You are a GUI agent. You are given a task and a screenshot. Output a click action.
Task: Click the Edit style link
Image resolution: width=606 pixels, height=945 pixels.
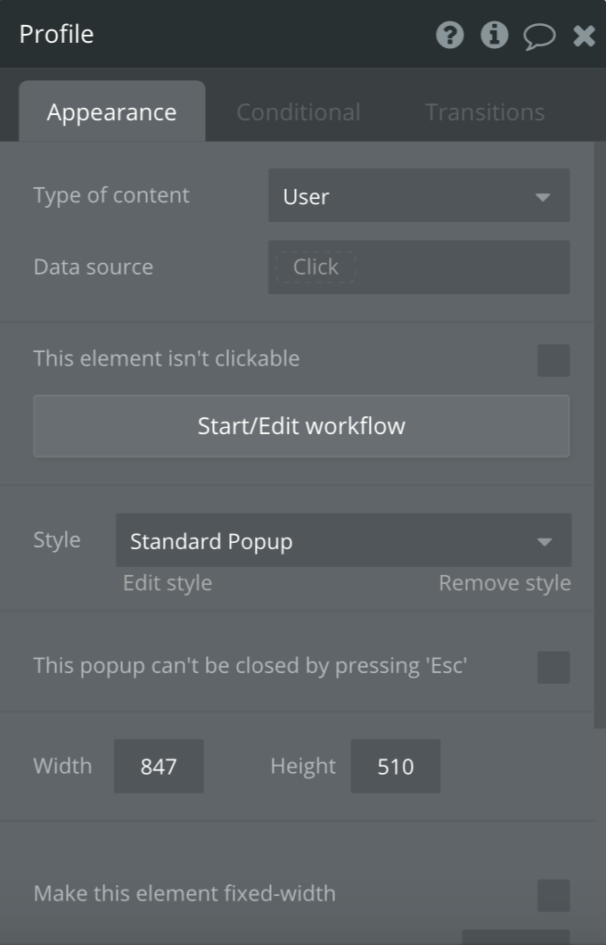click(168, 583)
